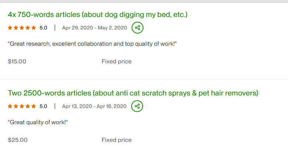This screenshot has width=288, height=157.
Task: Click "Fixed price" label next to $25.00
Action: 116,140
